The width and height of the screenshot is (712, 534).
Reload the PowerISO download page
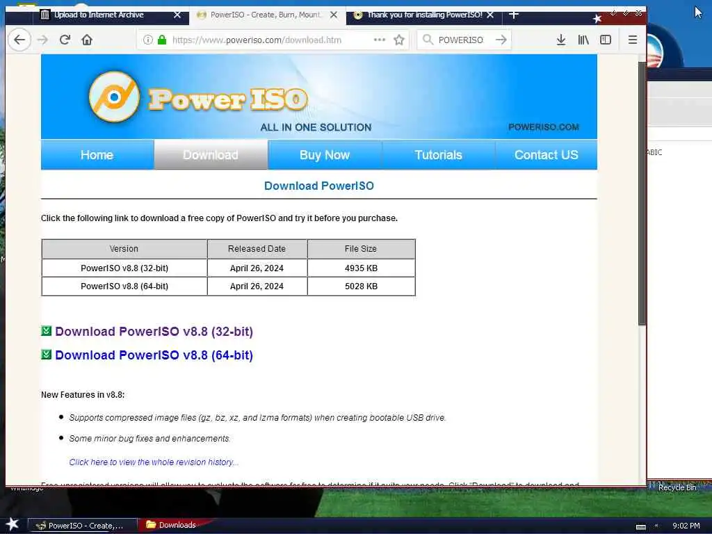65,40
